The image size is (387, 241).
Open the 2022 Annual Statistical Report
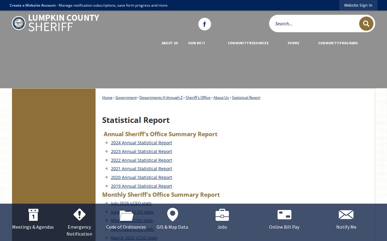141,160
